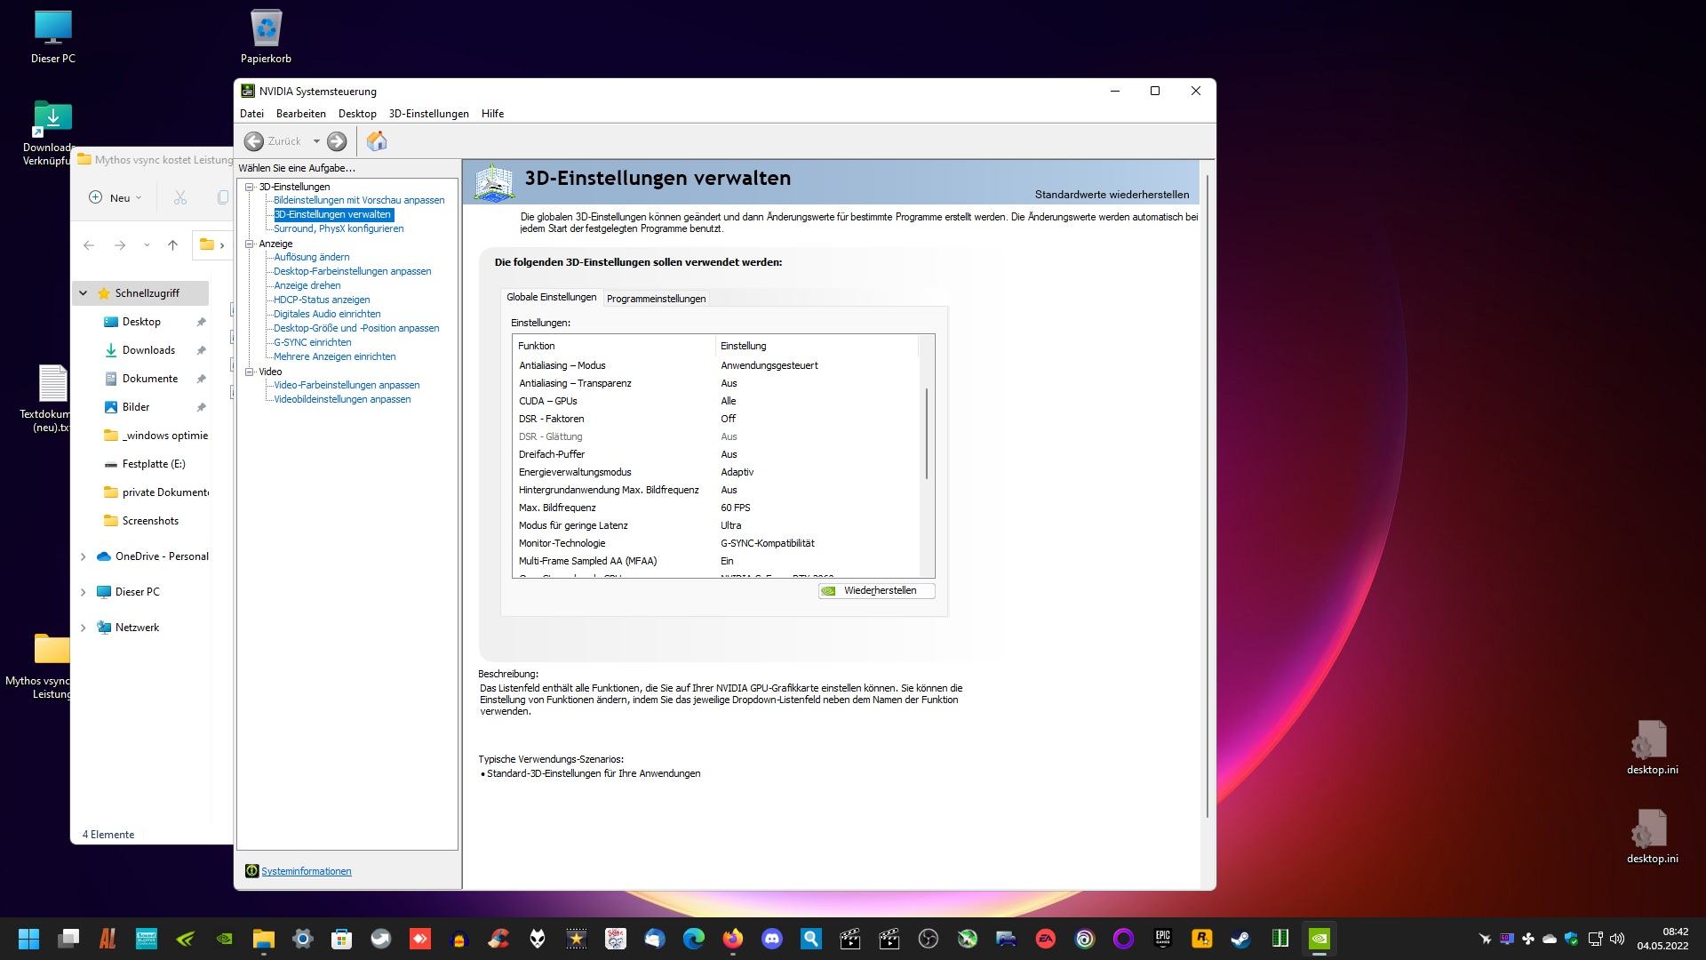Open the 3D-Einstellungen menu
Viewport: 1706px width, 960px height.
pyautogui.click(x=428, y=114)
